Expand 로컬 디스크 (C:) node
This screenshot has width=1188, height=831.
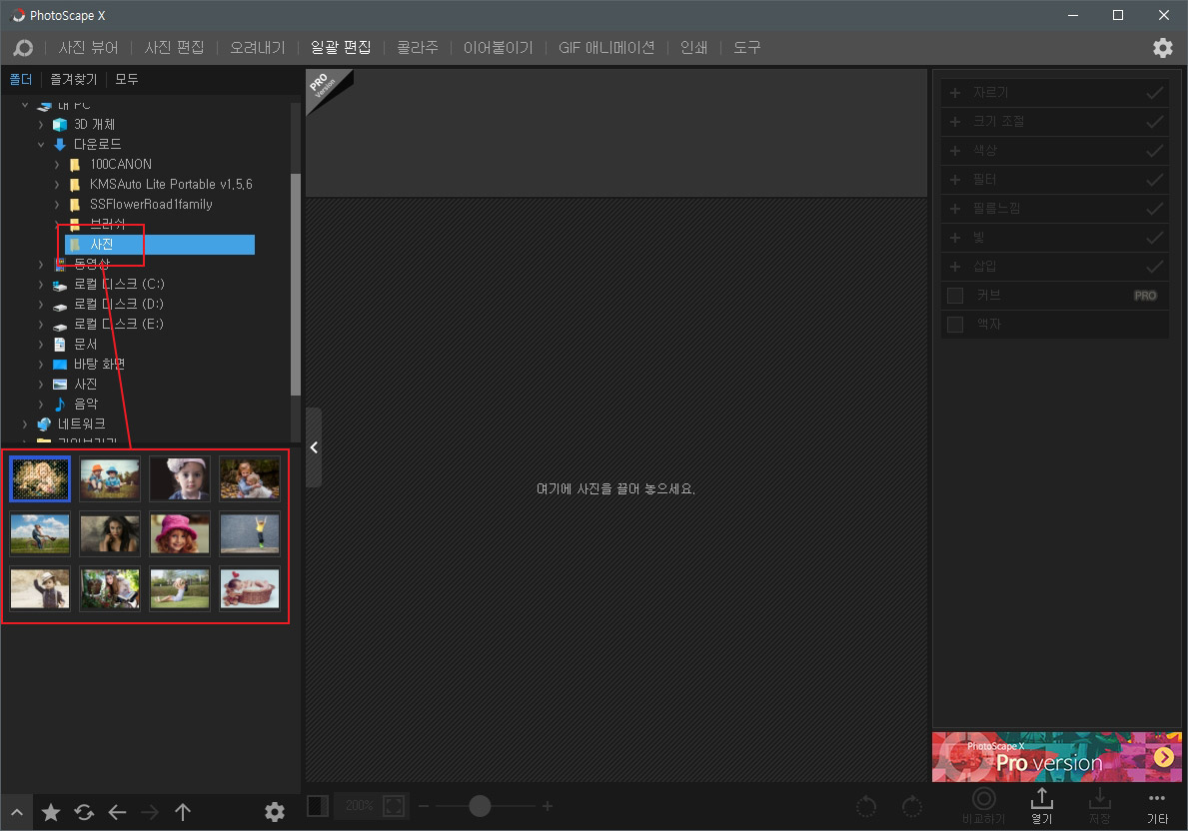(41, 284)
